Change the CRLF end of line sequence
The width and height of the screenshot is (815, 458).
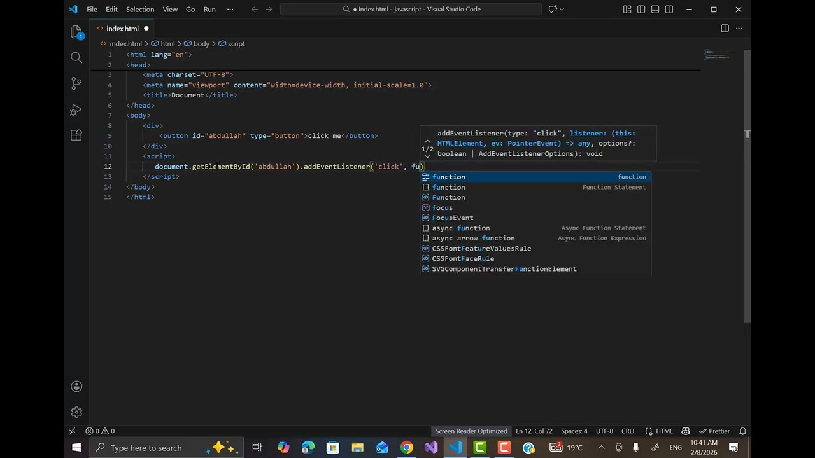628,431
